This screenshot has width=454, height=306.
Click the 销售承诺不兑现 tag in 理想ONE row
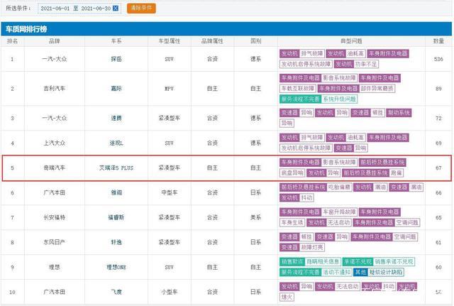point(394,262)
